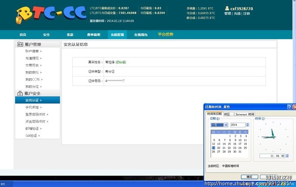The image size is (296, 187).
Task: Click the help question mark in 日期和时间 dialog
Action: click(x=289, y=107)
